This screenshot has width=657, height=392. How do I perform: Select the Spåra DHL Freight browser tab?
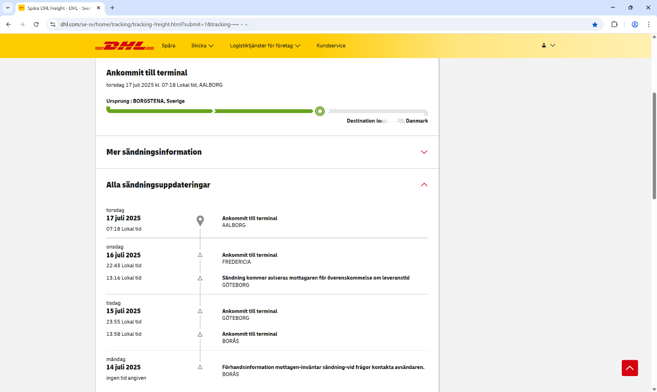(59, 8)
